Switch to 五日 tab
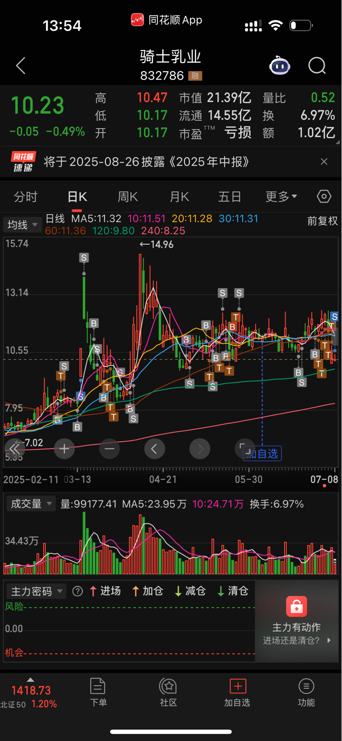Screen dimensions: 342x741 pos(230,197)
